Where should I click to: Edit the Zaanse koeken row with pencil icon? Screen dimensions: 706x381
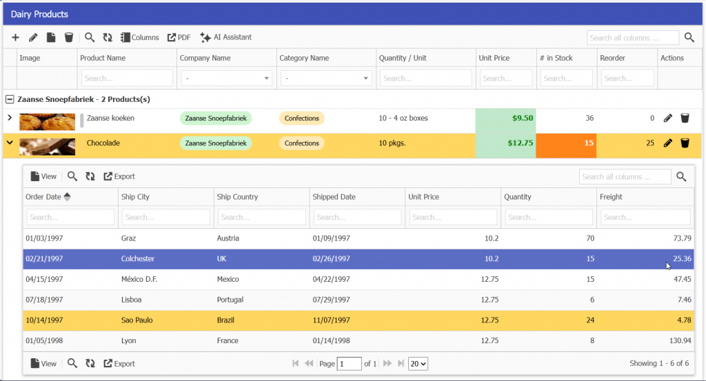tap(667, 119)
